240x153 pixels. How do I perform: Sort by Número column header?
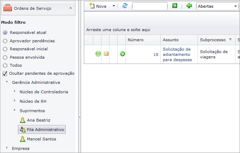135,40
